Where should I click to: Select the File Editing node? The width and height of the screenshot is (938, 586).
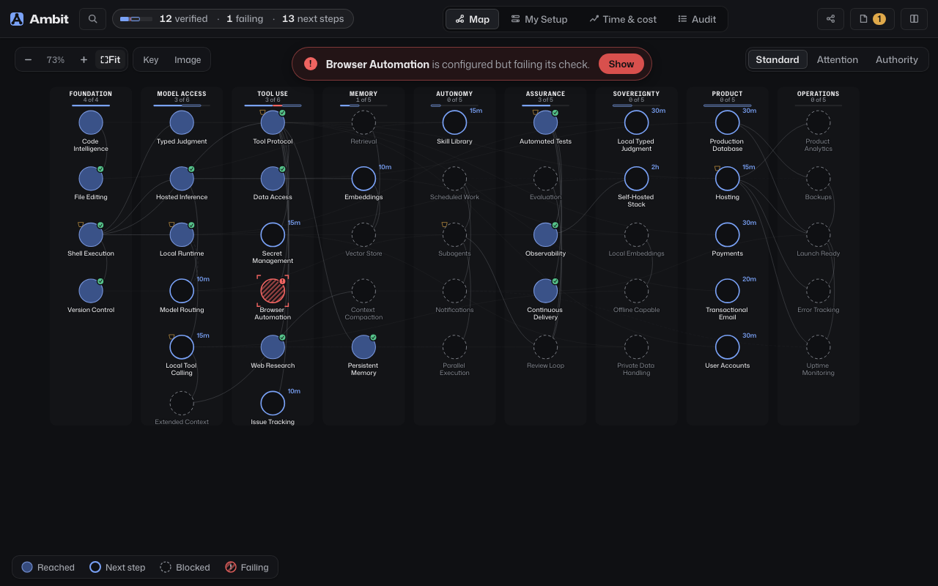click(91, 179)
